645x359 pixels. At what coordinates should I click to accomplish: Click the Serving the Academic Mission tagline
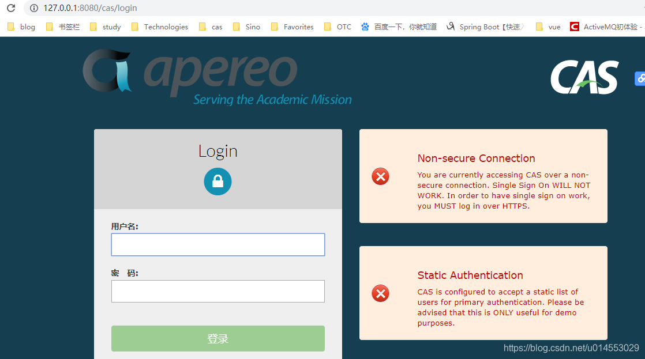(272, 100)
